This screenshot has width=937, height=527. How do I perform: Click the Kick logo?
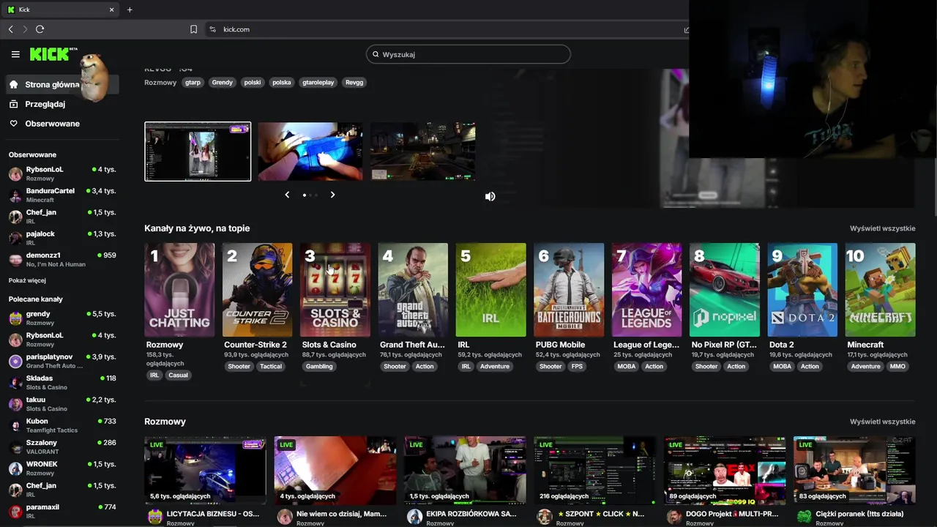[49, 54]
